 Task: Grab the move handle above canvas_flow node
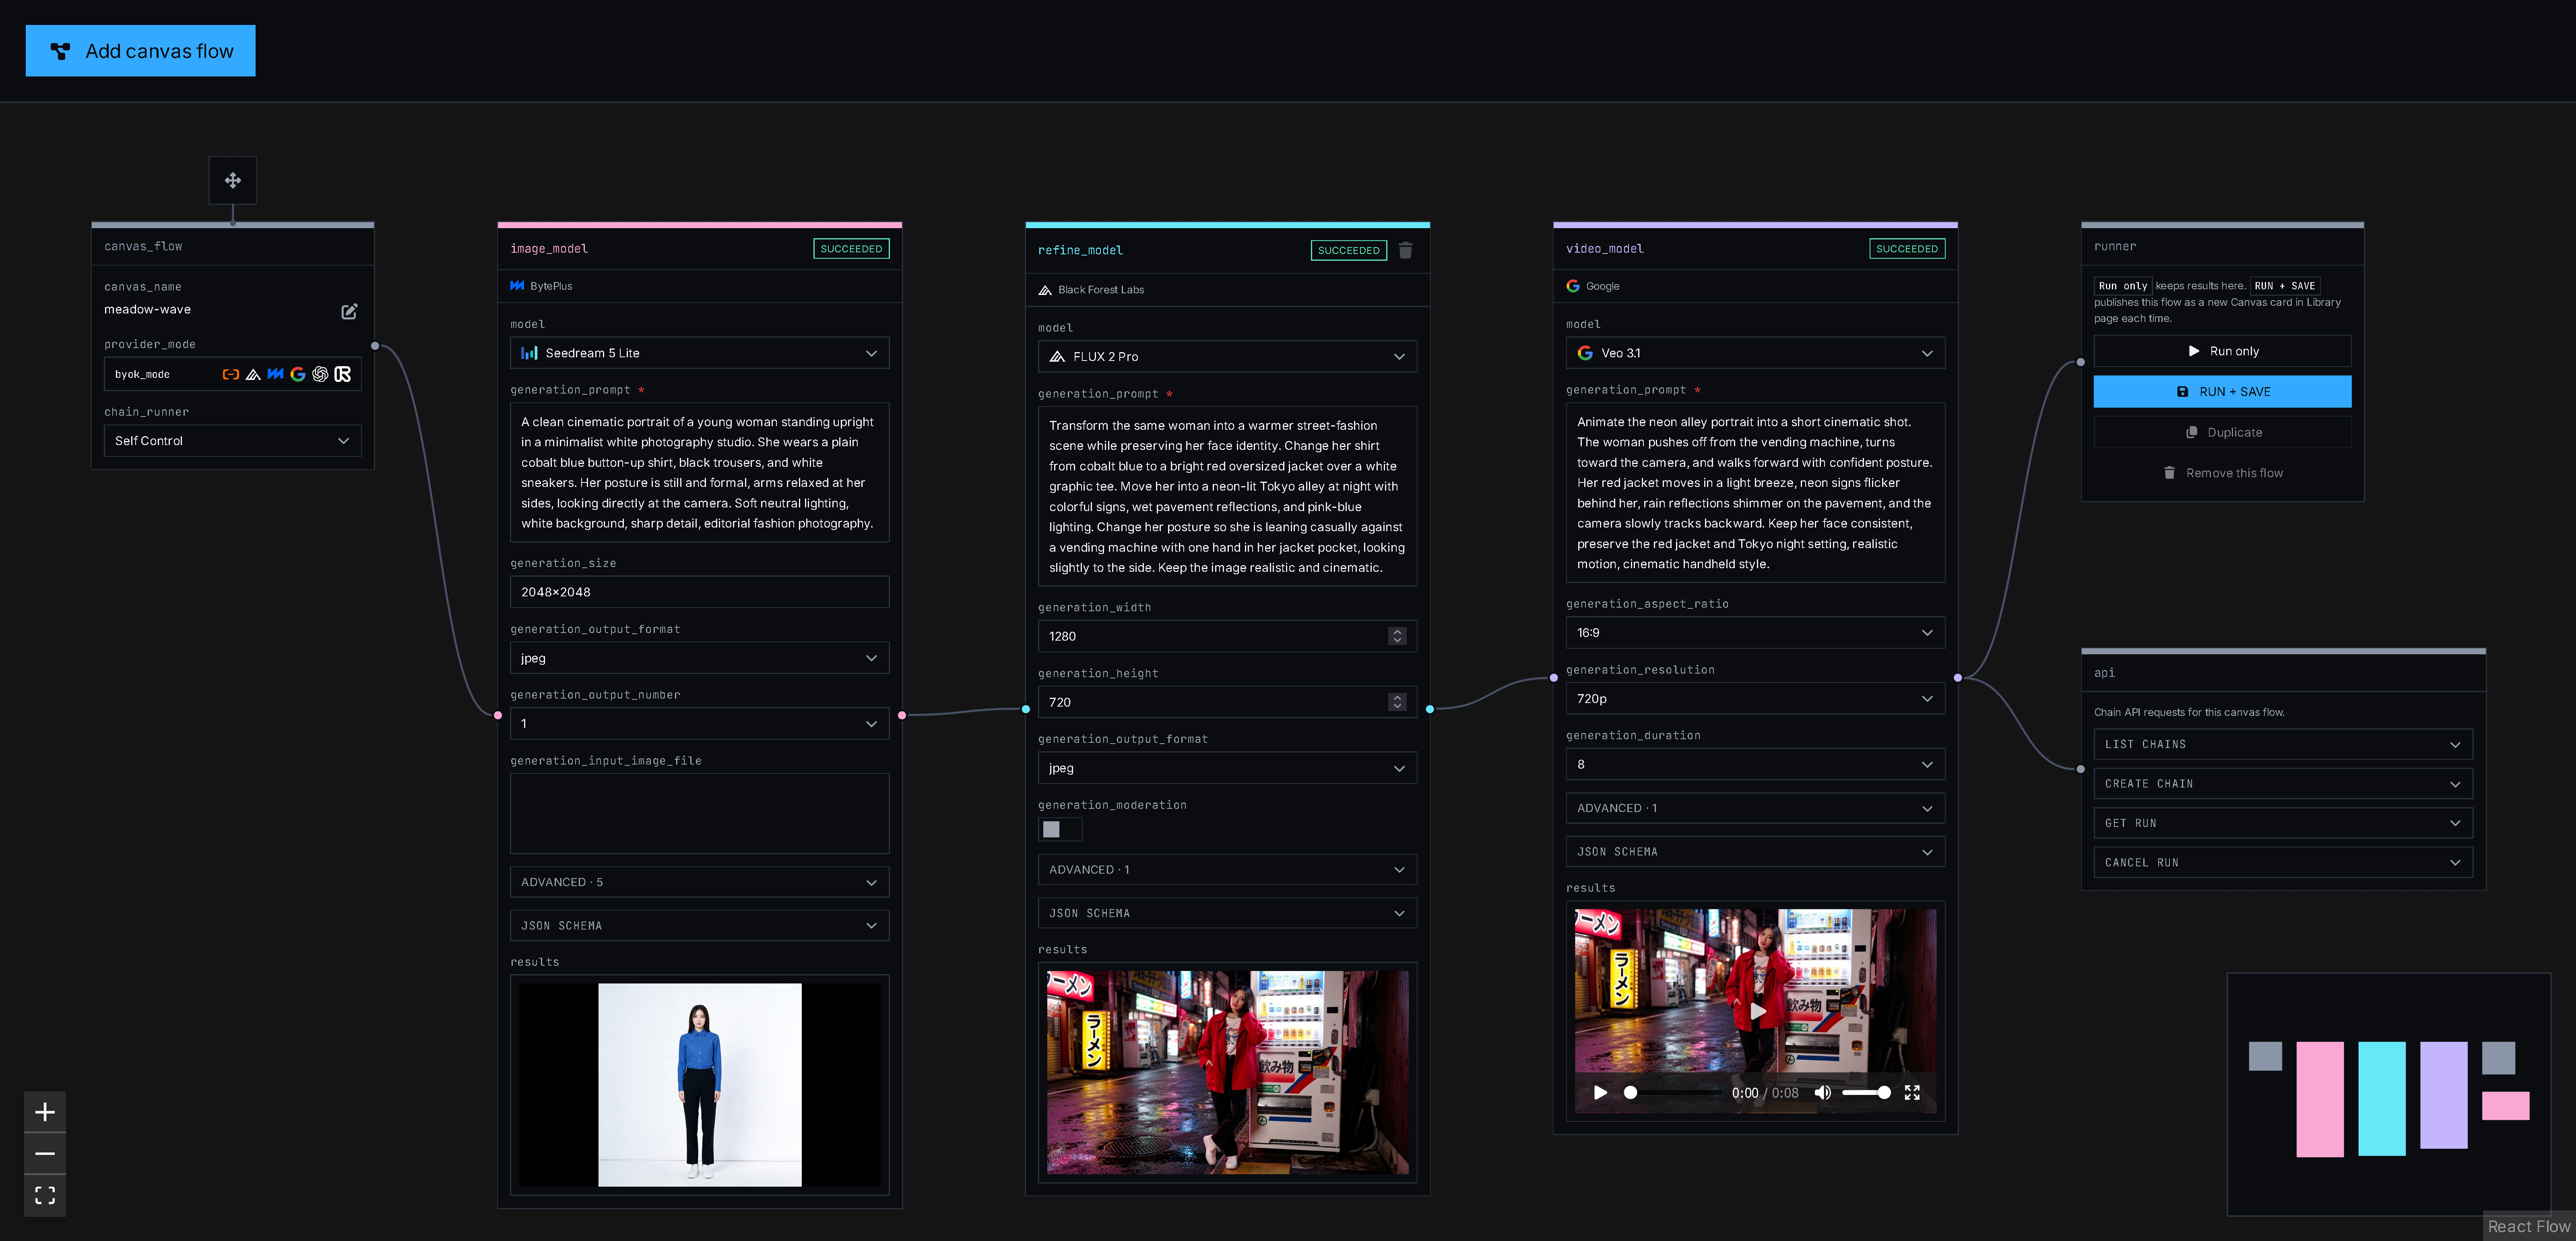[233, 180]
